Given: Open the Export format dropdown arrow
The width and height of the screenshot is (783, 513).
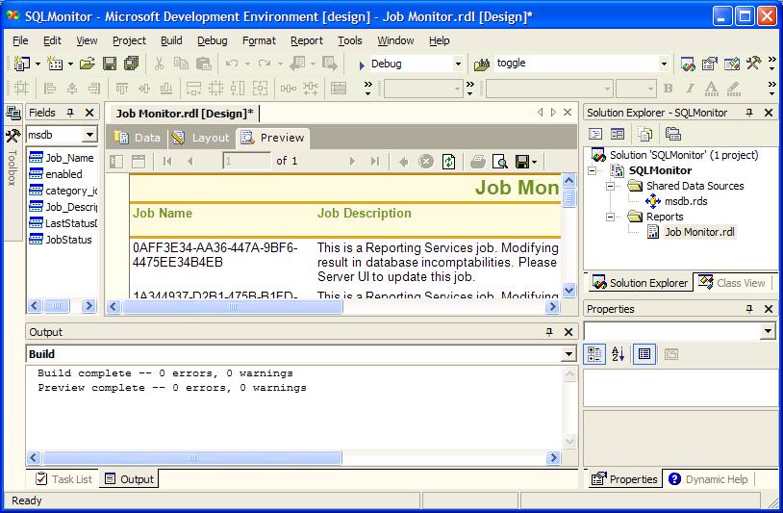Looking at the screenshot, I should (534, 162).
